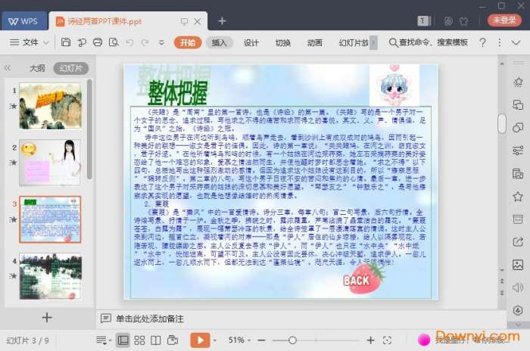Open the skin/shirt icon in title bar

pyautogui.click(x=463, y=21)
